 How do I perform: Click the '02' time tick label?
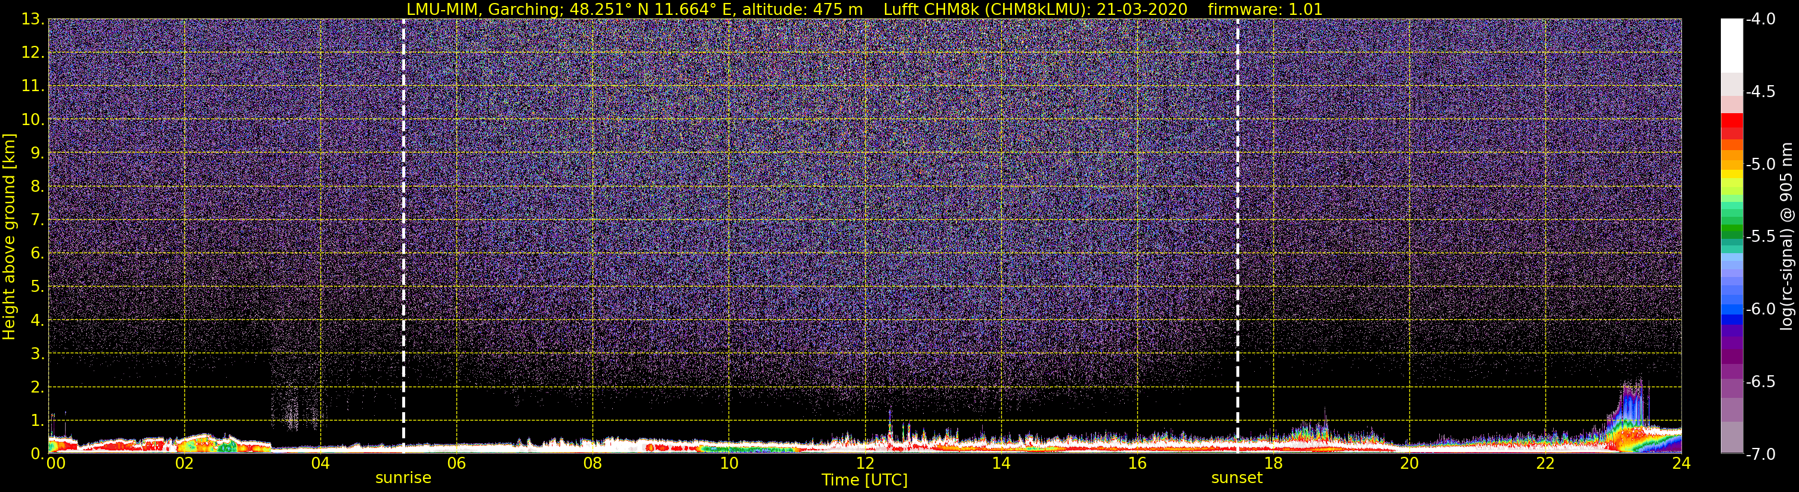click(x=184, y=463)
